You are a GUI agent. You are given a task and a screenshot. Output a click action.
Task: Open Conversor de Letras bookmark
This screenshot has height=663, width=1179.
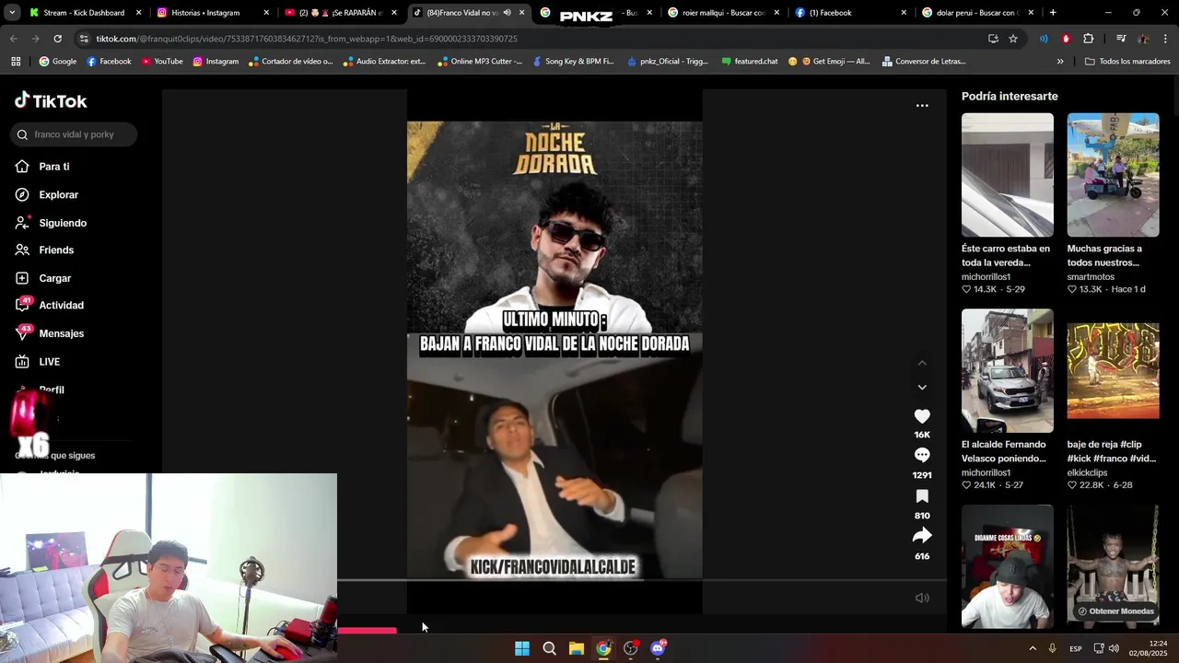[x=924, y=62]
